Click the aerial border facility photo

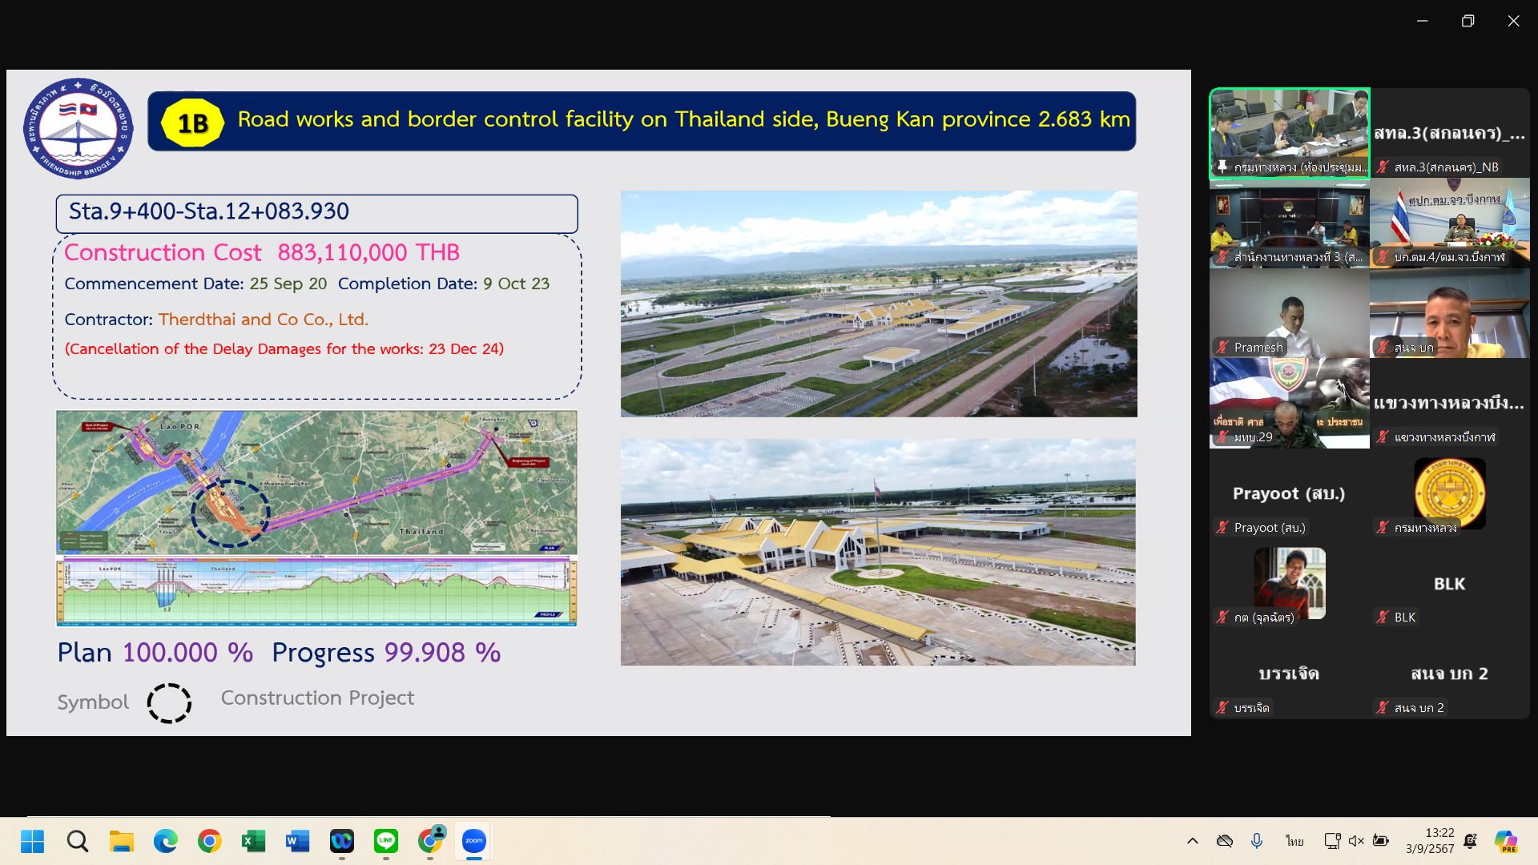[878, 304]
